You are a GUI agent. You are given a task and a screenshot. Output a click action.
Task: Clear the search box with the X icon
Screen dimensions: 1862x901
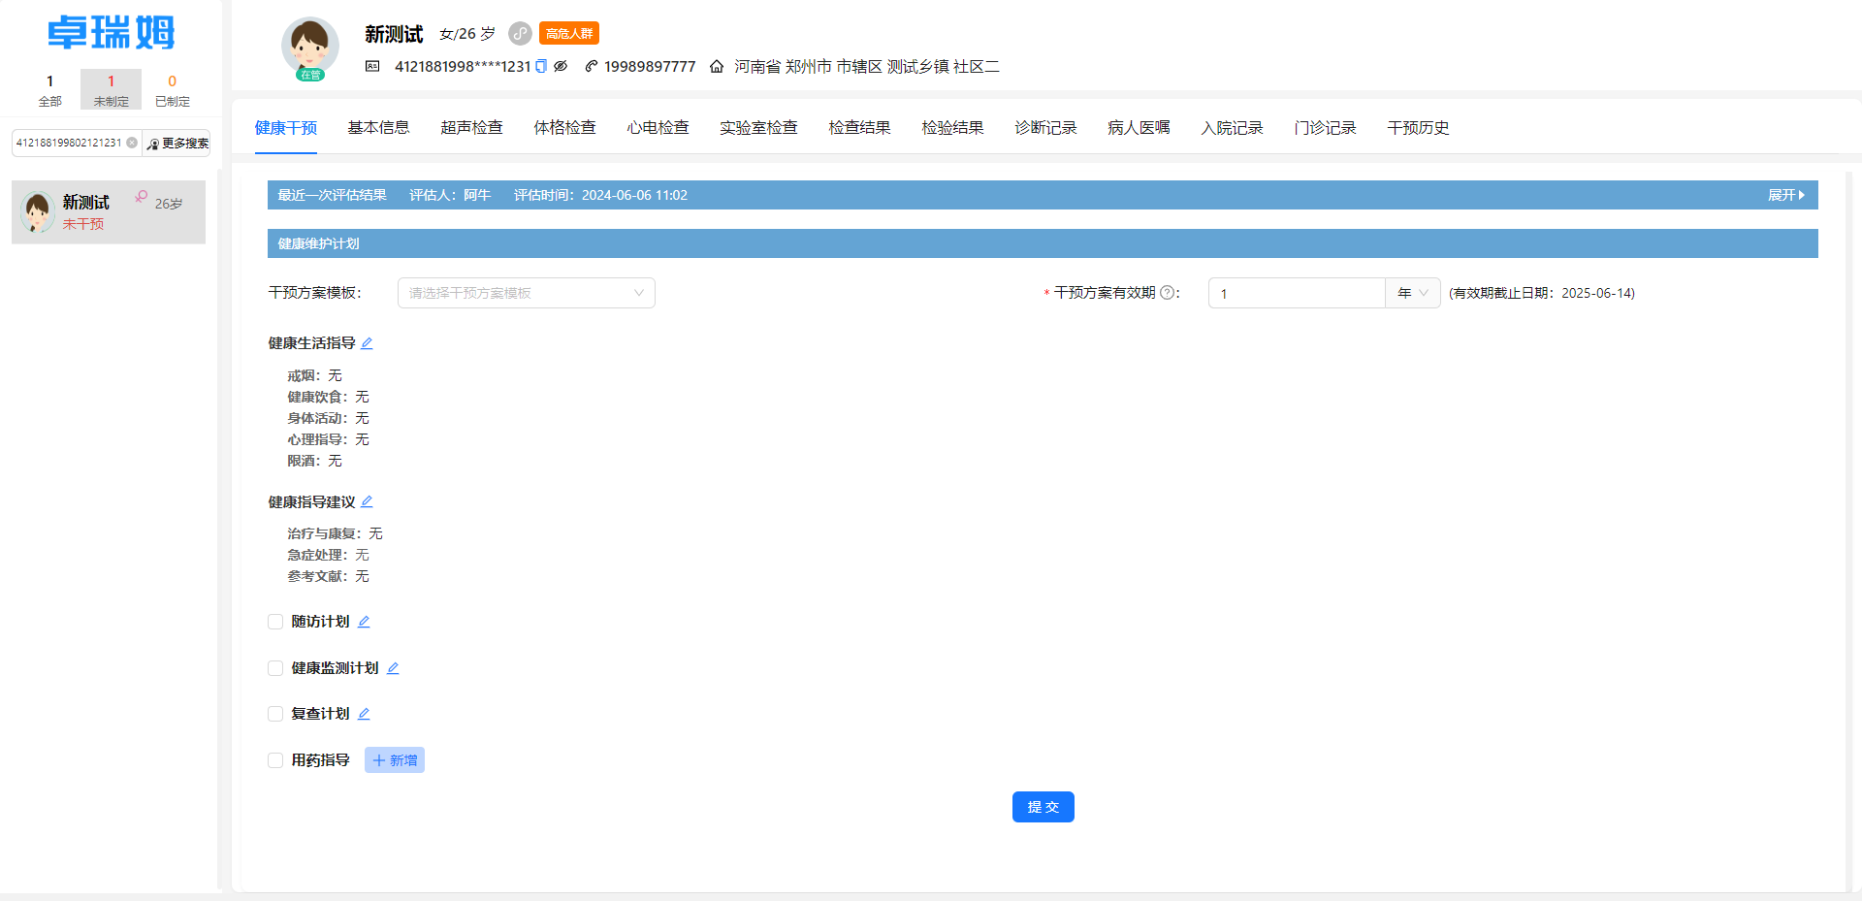pyautogui.click(x=133, y=143)
